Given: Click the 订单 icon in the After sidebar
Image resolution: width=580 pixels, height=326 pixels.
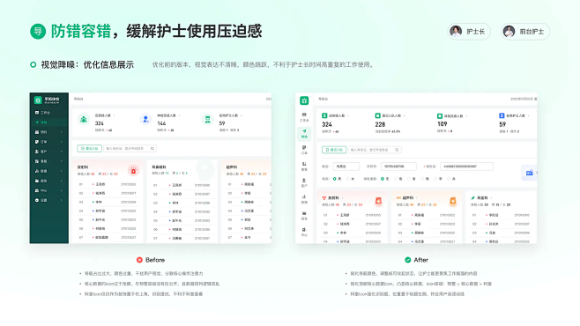Looking at the screenshot, I should tap(304, 147).
